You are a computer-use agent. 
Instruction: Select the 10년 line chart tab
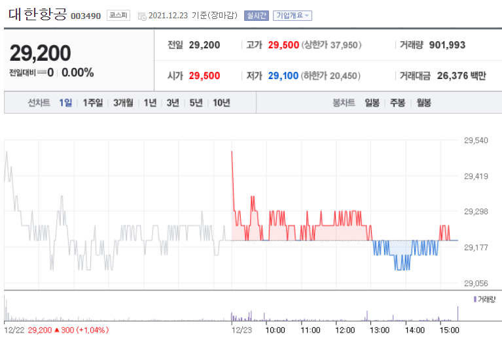(221, 103)
